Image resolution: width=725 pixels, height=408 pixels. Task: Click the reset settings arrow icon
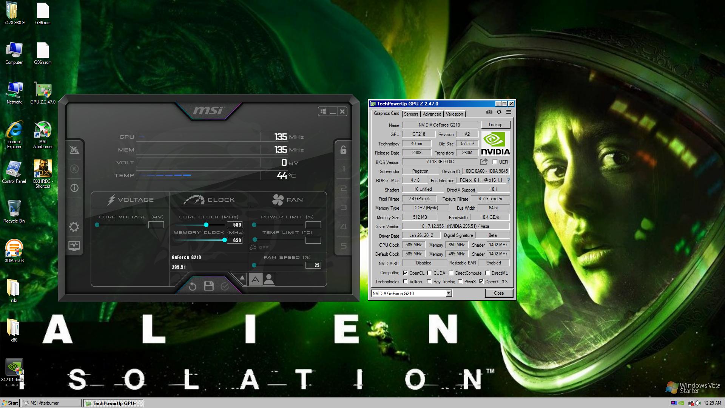click(x=193, y=286)
